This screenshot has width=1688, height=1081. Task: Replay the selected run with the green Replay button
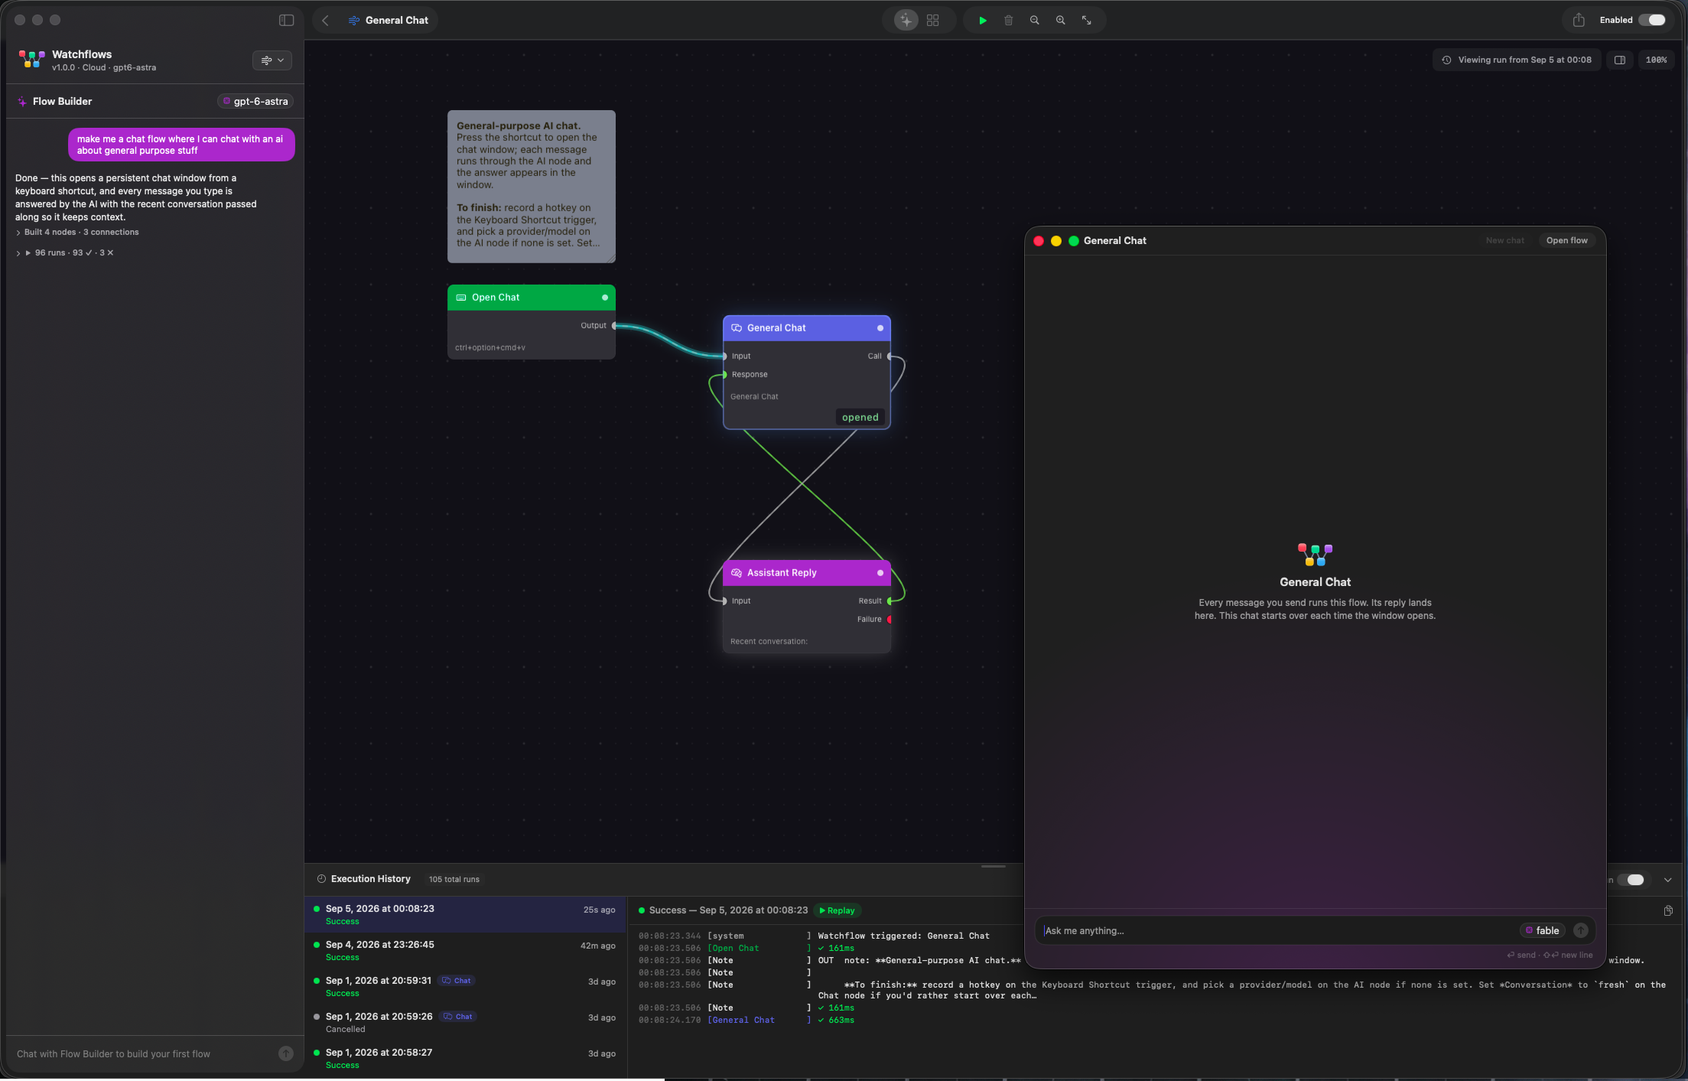pyautogui.click(x=837, y=910)
